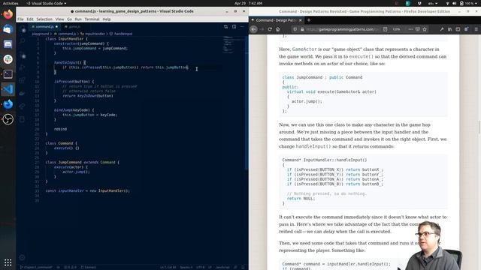Select the Visual Studio Code dock icon

click(8, 89)
